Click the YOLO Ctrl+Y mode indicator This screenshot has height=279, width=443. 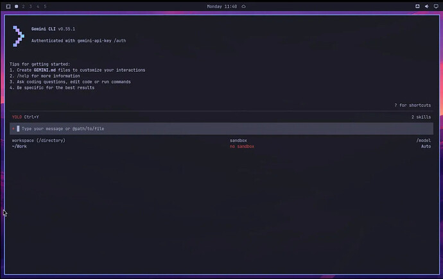[26, 117]
